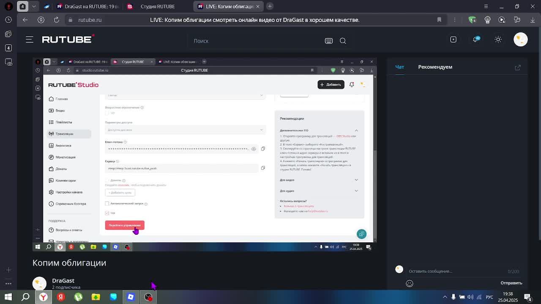Screen dimensions: 541x304
Task: In video, collapse Дополнительное ПО section
Action: point(356,130)
